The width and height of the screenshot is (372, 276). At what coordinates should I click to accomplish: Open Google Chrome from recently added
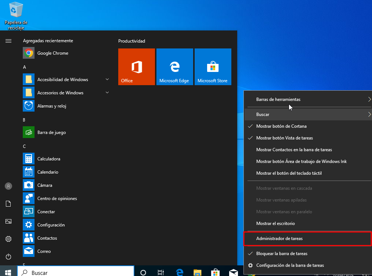[53, 53]
